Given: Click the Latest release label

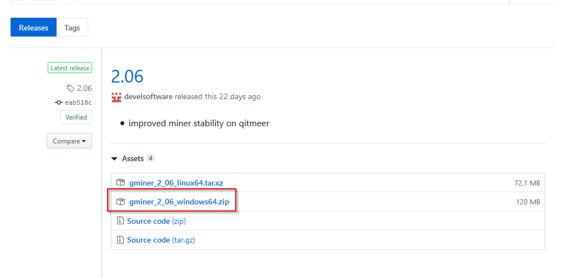Looking at the screenshot, I should pyautogui.click(x=70, y=68).
